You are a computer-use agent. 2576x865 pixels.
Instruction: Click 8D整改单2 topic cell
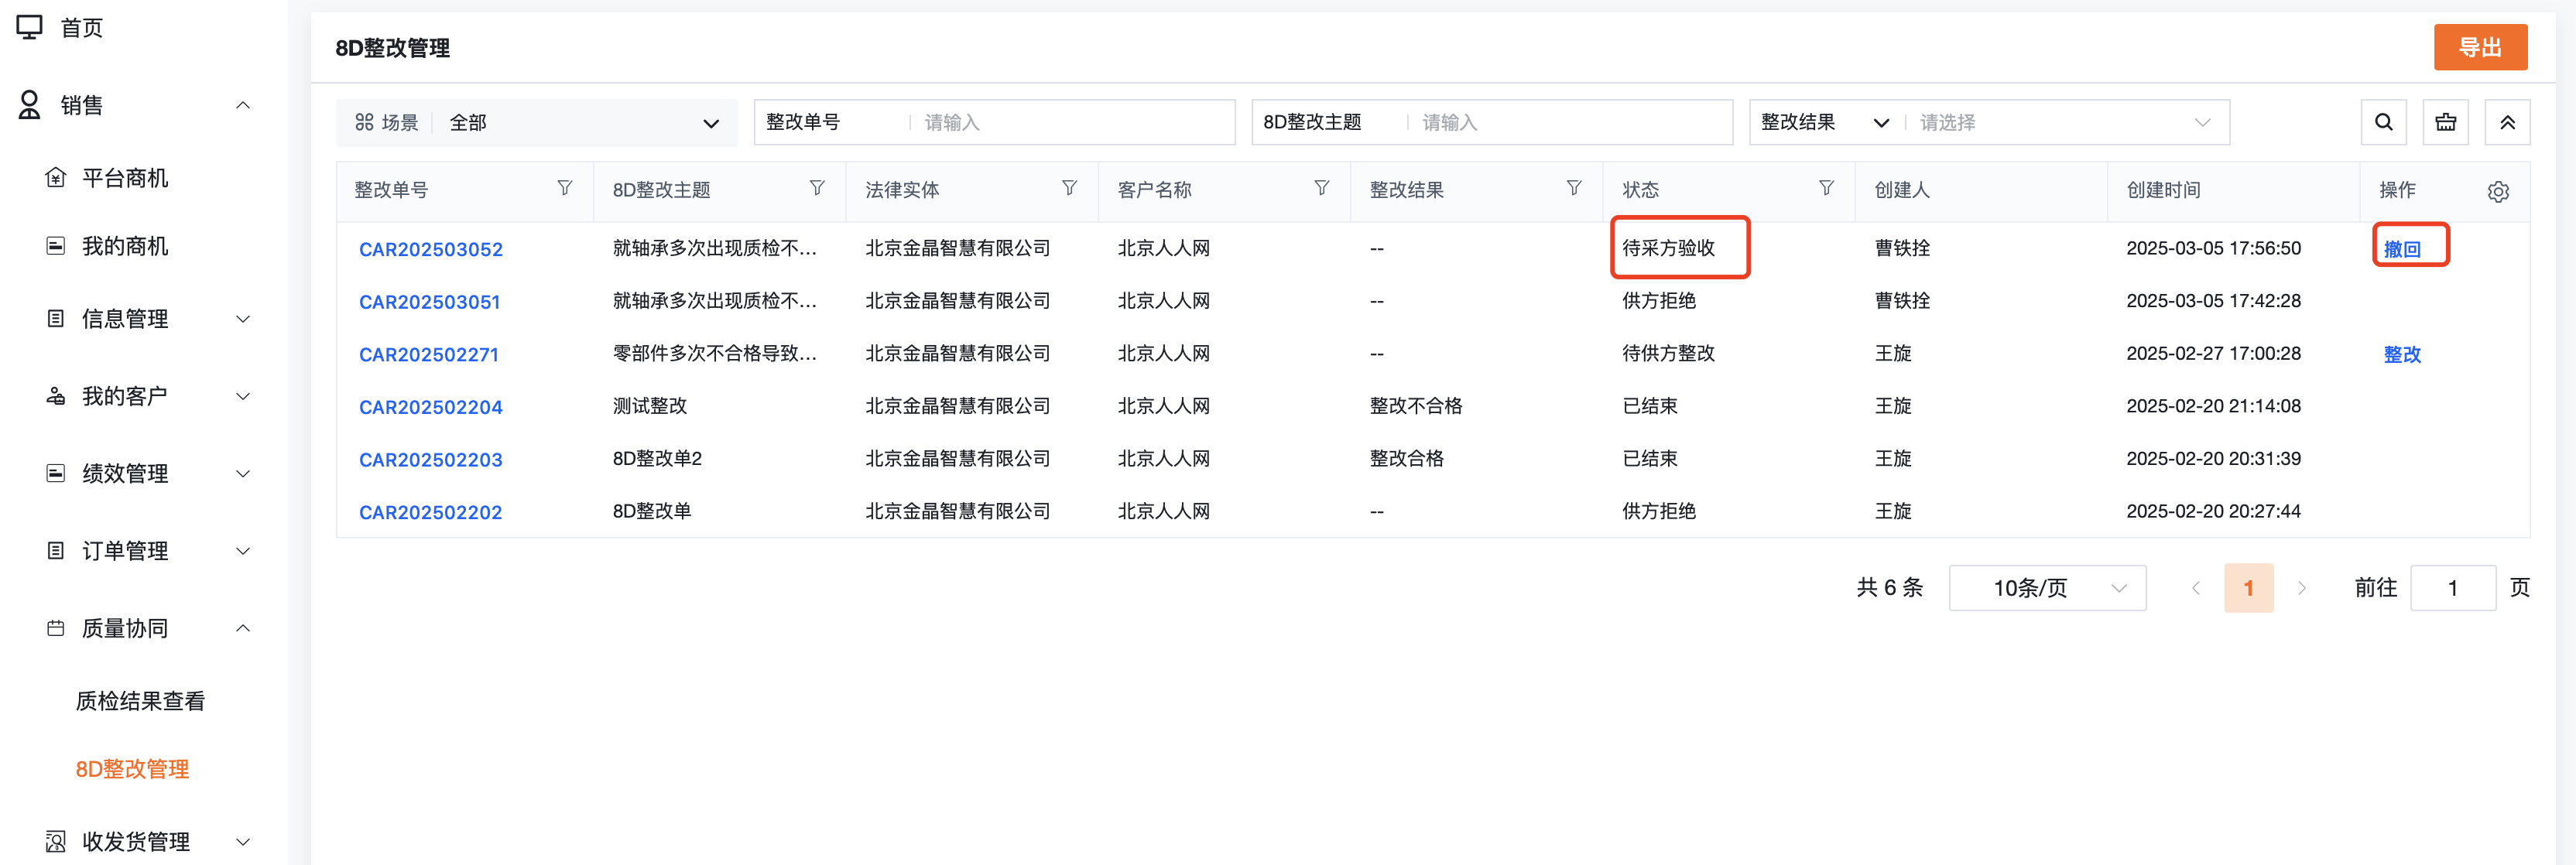coord(657,459)
